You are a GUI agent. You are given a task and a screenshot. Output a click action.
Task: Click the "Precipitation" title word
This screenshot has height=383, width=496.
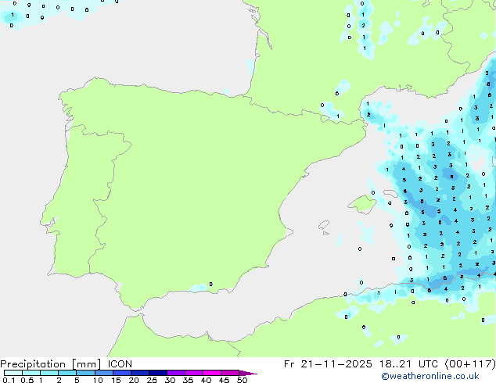(33, 364)
